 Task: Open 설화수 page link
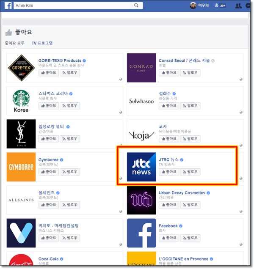[x=165, y=93]
